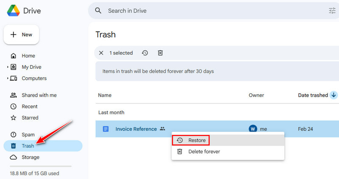
Task: Click the search magnifier icon
Action: click(x=98, y=11)
